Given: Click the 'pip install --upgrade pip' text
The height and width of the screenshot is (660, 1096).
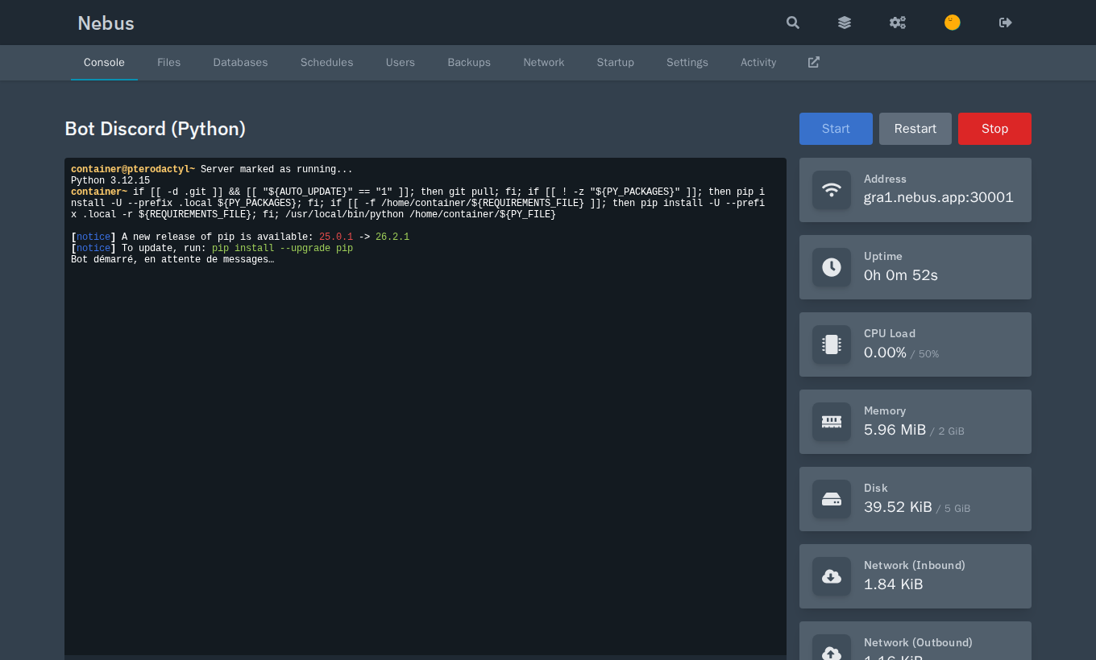Looking at the screenshot, I should pyautogui.click(x=282, y=249).
